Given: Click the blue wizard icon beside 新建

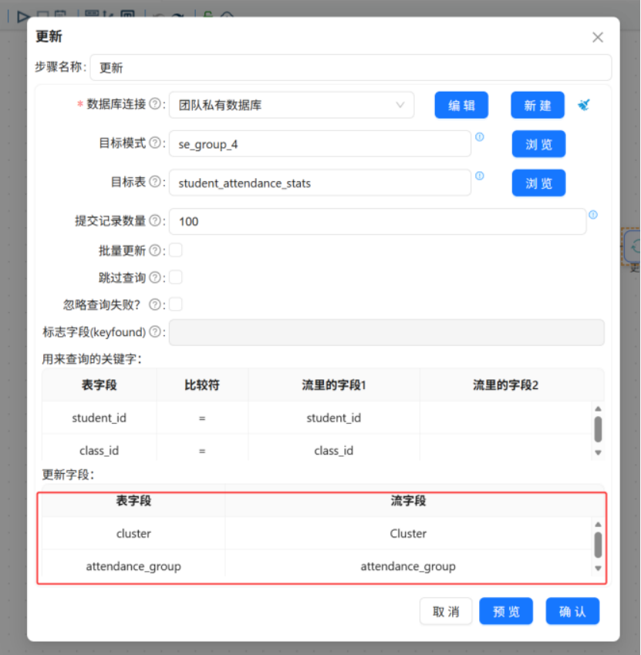Looking at the screenshot, I should (584, 105).
